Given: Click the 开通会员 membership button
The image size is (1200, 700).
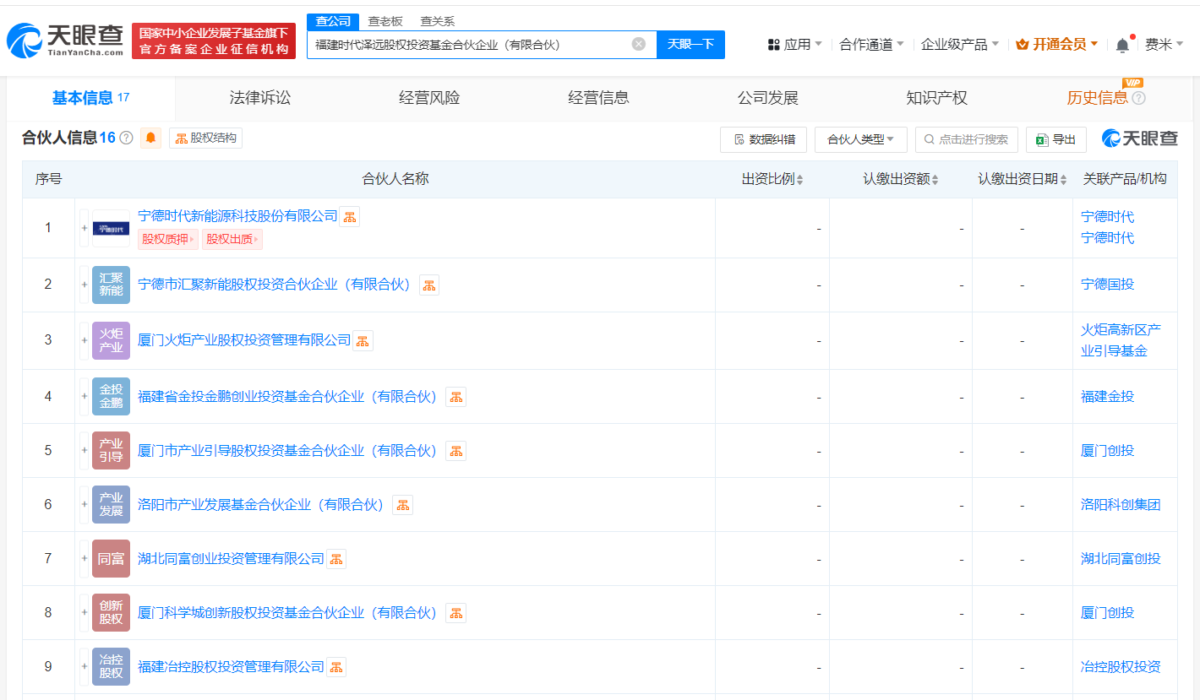Looking at the screenshot, I should [1057, 45].
